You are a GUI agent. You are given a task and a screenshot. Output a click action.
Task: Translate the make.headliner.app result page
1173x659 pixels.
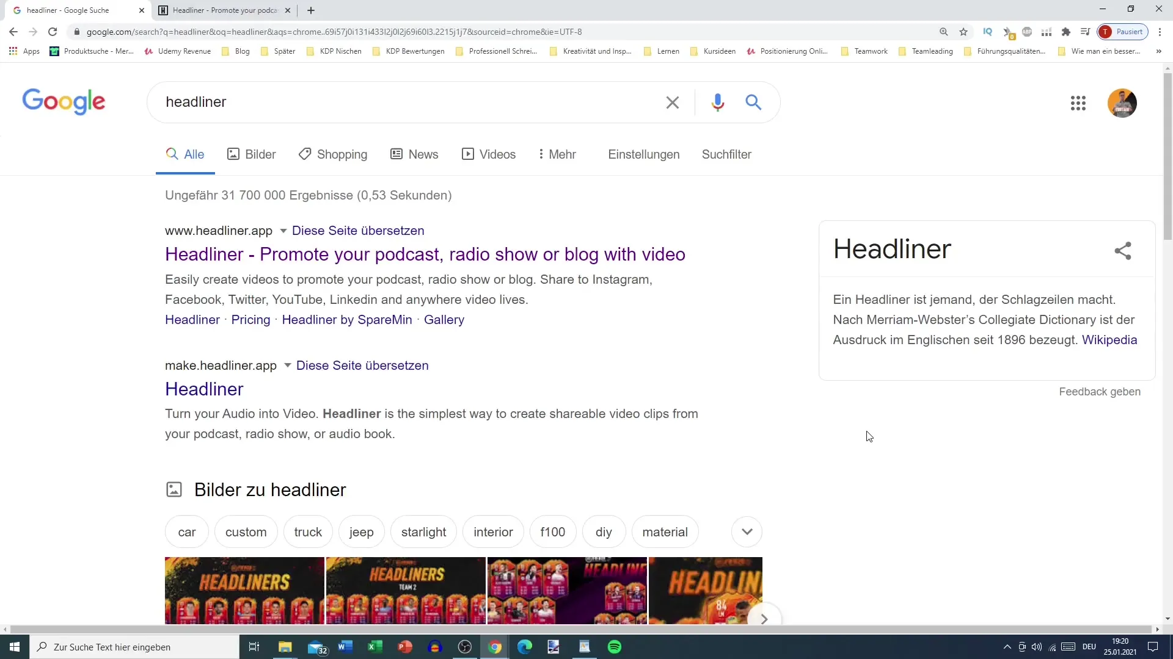coord(362,366)
